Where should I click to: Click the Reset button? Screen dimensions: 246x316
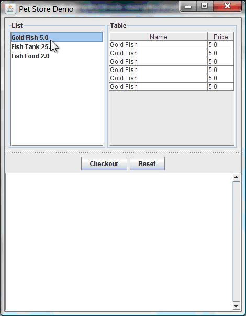coord(147,163)
